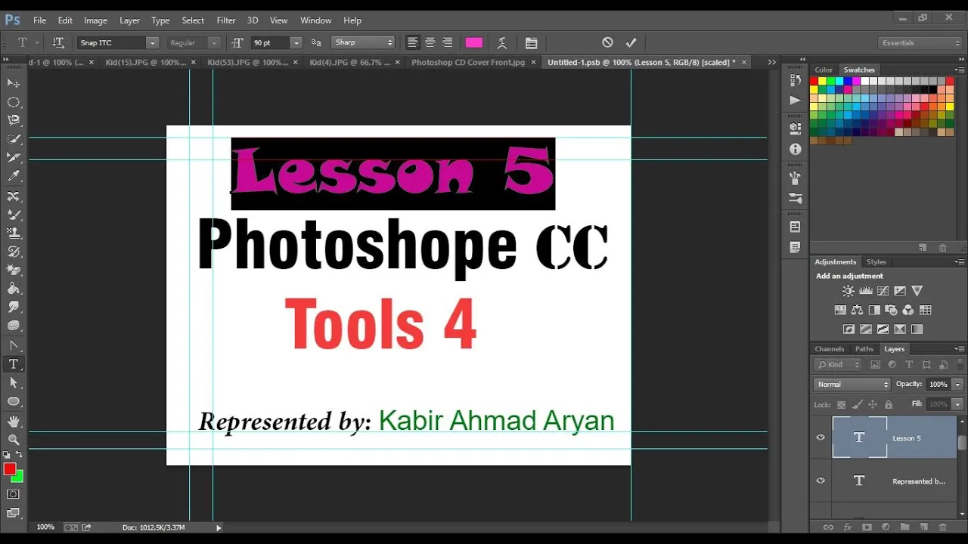Select the Lasso tool
This screenshot has height=544, width=968.
(x=14, y=120)
